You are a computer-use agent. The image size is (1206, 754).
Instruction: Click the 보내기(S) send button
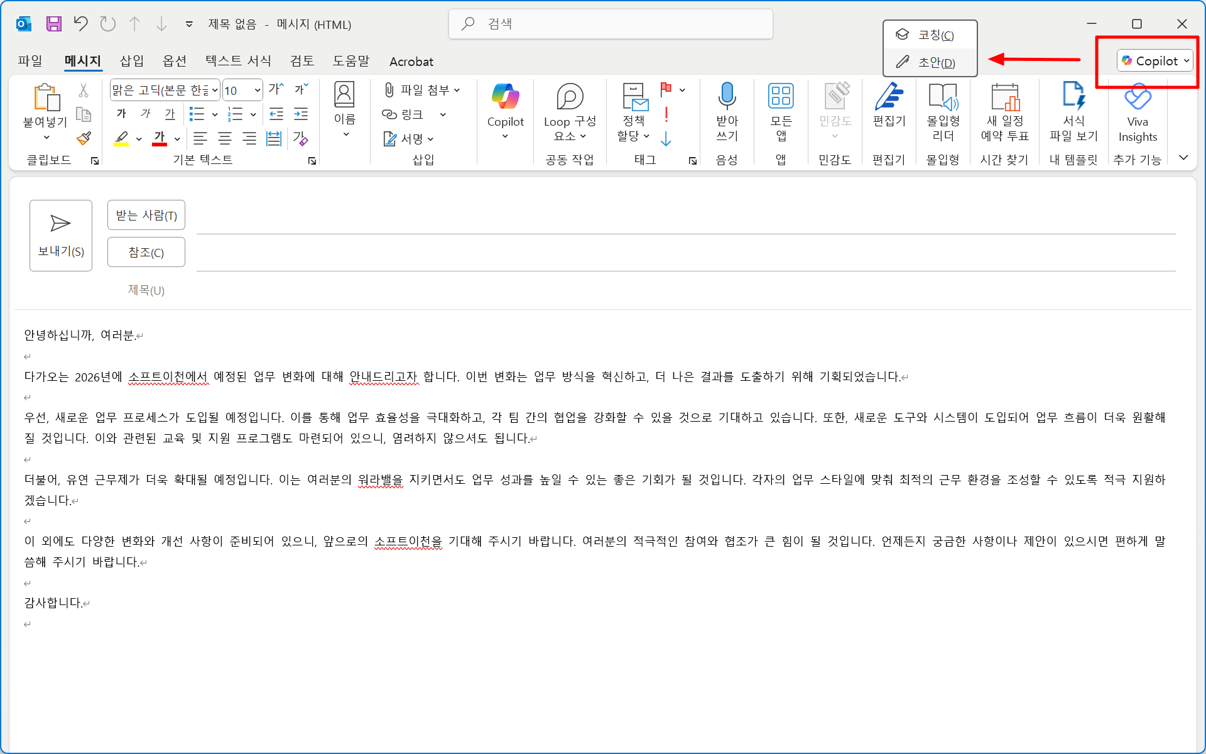[x=61, y=236]
